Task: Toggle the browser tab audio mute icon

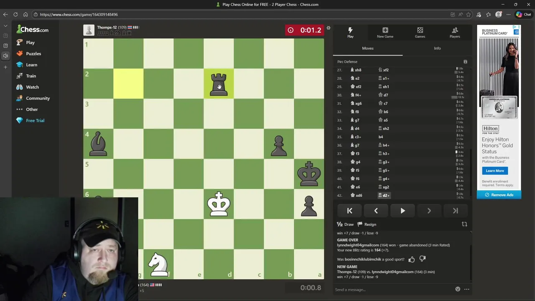Action: 6,56
